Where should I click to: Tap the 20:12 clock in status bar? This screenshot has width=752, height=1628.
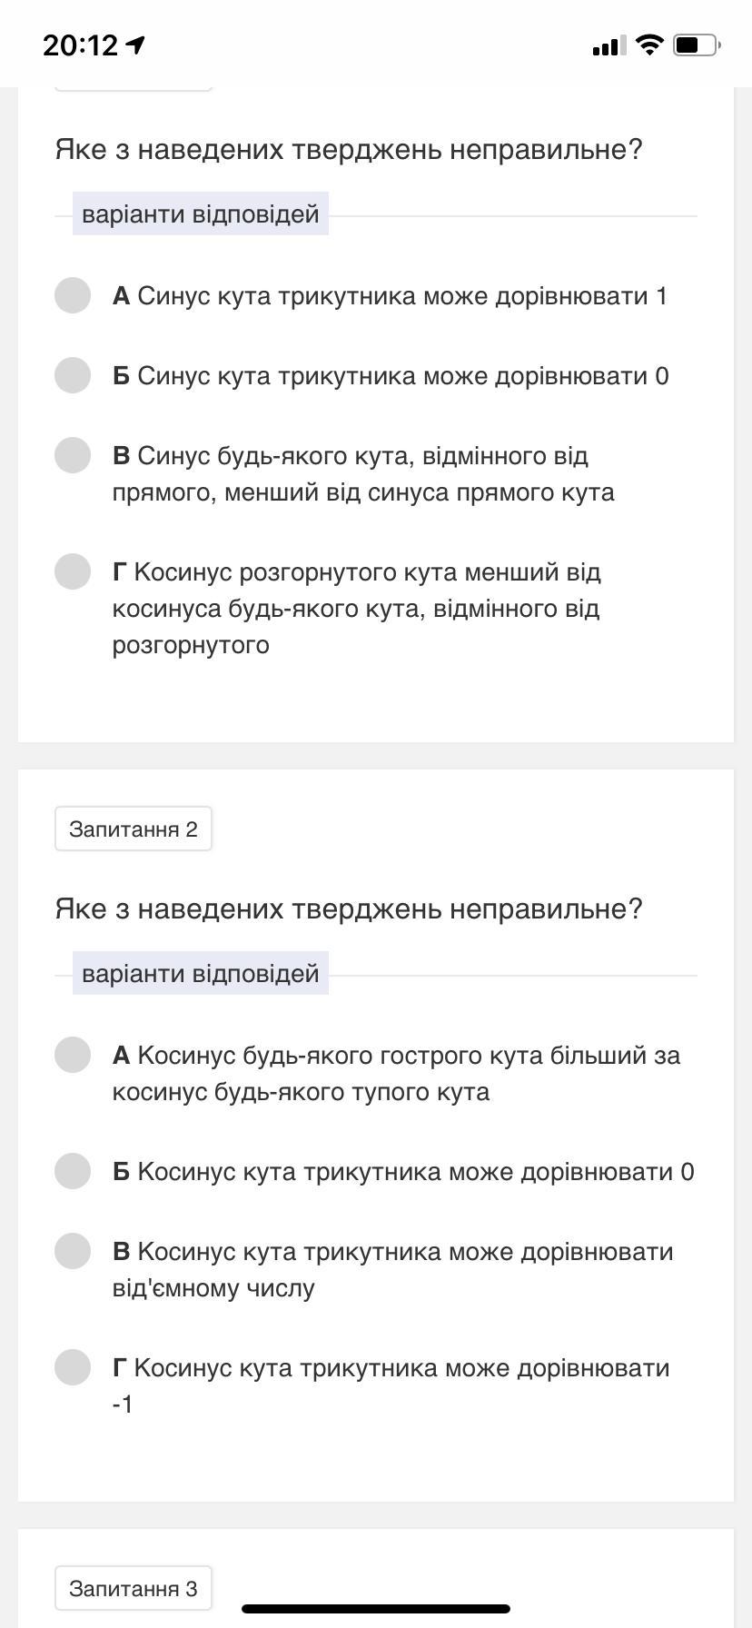coord(81,45)
